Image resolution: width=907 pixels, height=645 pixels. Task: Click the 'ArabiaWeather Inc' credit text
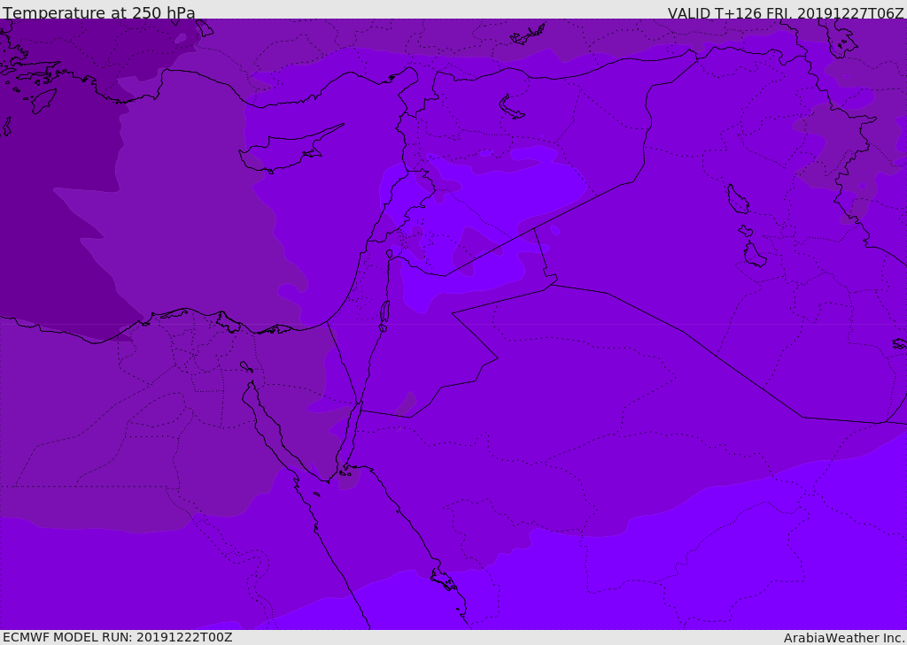[x=843, y=638]
